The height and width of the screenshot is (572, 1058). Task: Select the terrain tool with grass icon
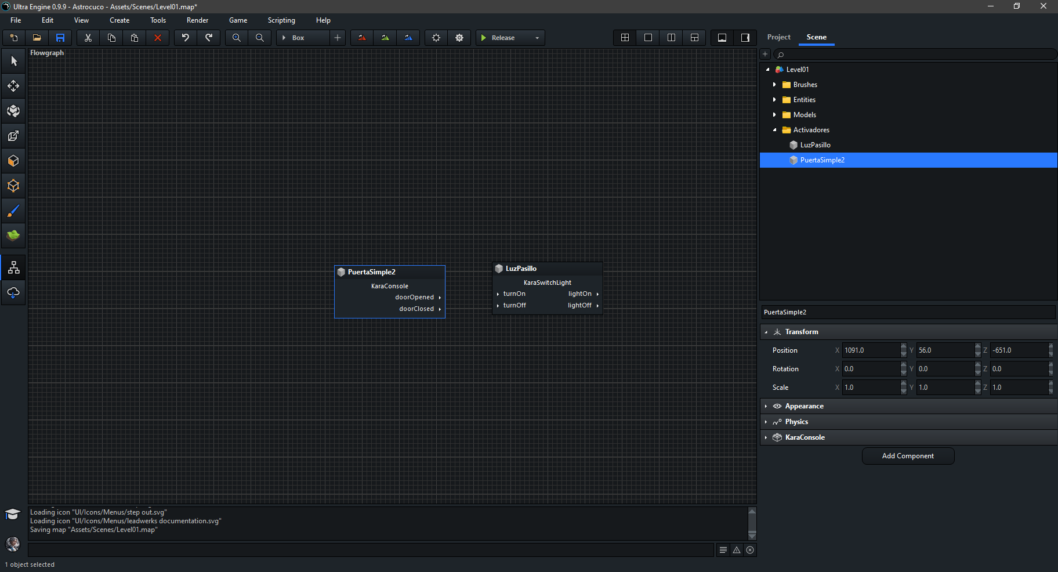point(13,236)
